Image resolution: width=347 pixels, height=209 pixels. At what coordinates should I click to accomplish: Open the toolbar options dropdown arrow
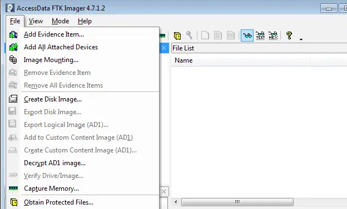pos(301,39)
